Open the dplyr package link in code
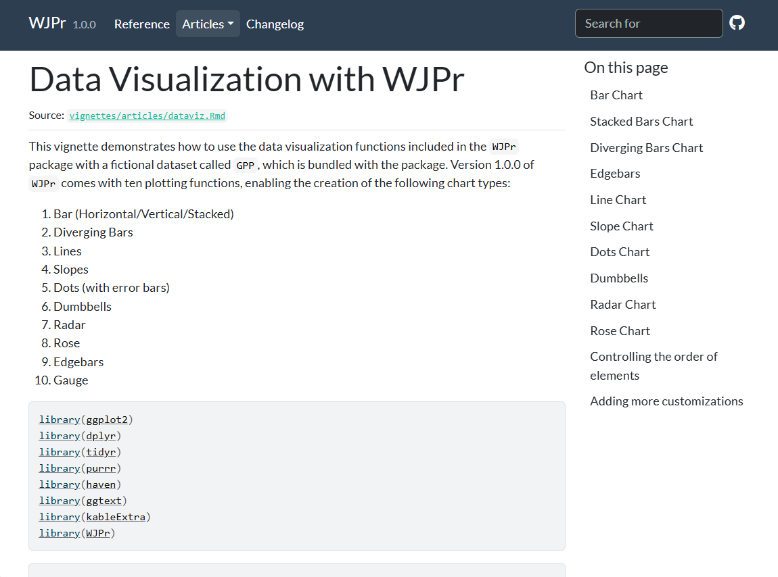This screenshot has height=577, width=778. tap(101, 436)
